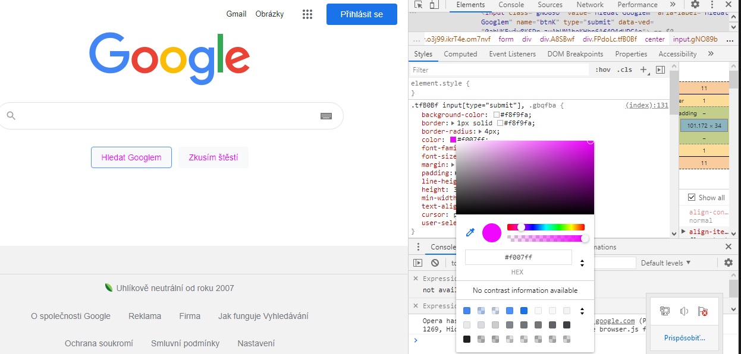The height and width of the screenshot is (354, 741).
Task: Open DevTools settings gear at the top
Action: click(695, 5)
